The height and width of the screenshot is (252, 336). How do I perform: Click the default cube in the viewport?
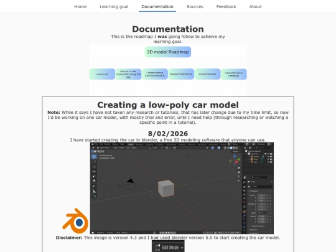166,189
